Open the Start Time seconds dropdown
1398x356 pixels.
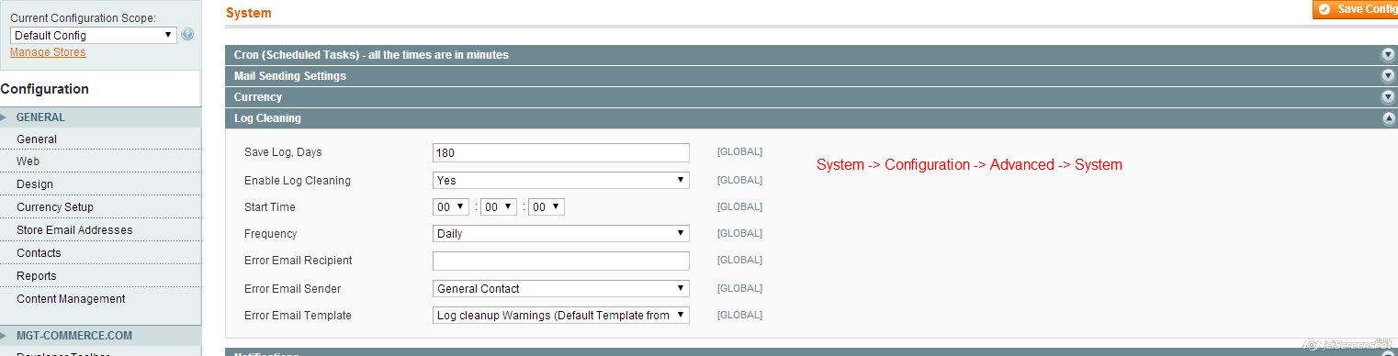click(547, 207)
